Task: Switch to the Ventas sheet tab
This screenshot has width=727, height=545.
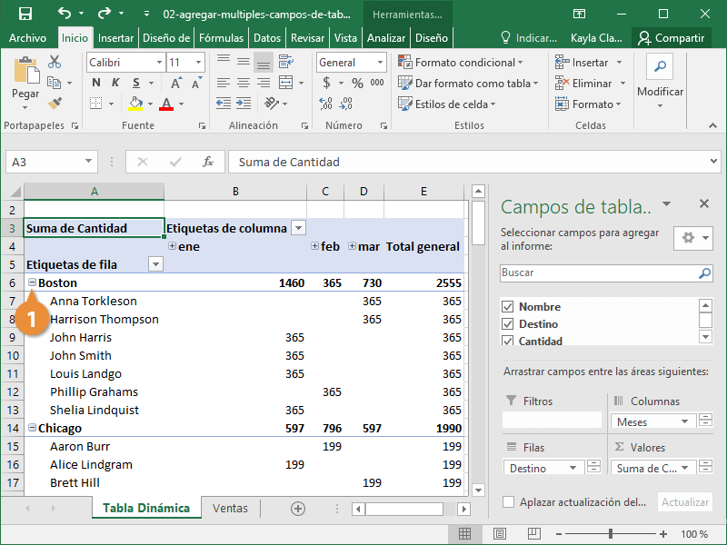Action: coord(230,509)
